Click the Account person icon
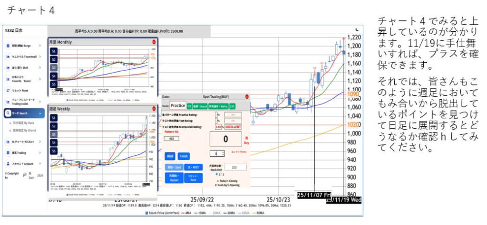 pyautogui.click(x=8, y=163)
